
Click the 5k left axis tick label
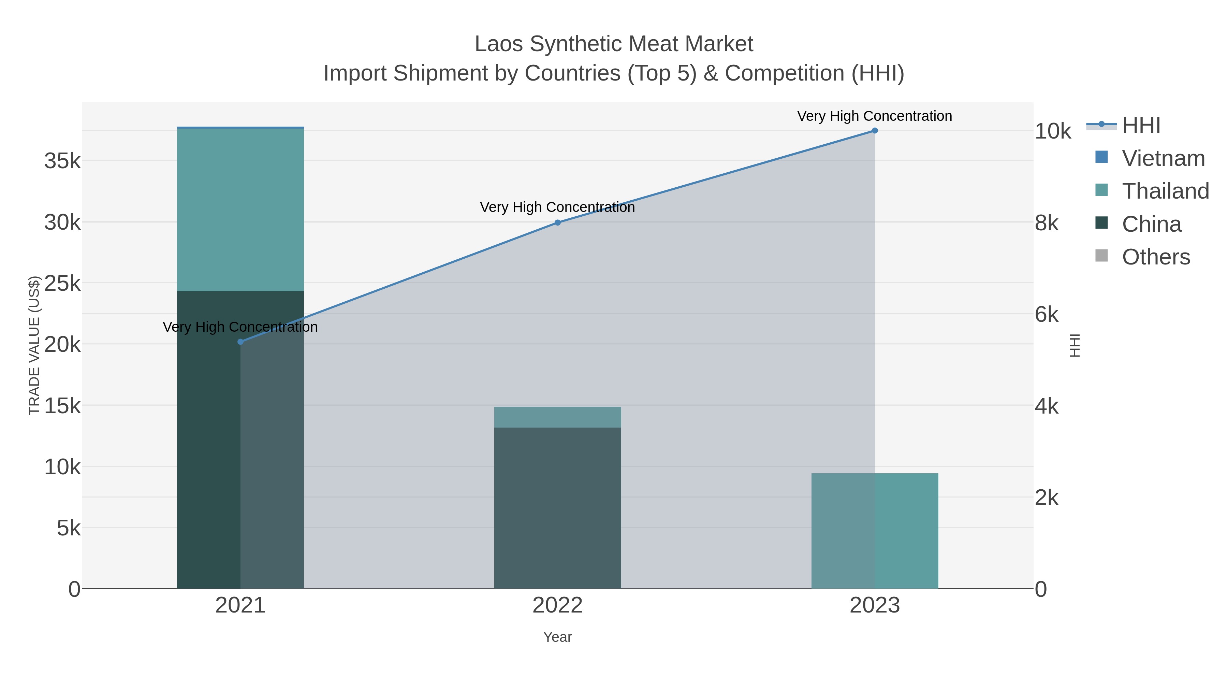click(x=69, y=528)
